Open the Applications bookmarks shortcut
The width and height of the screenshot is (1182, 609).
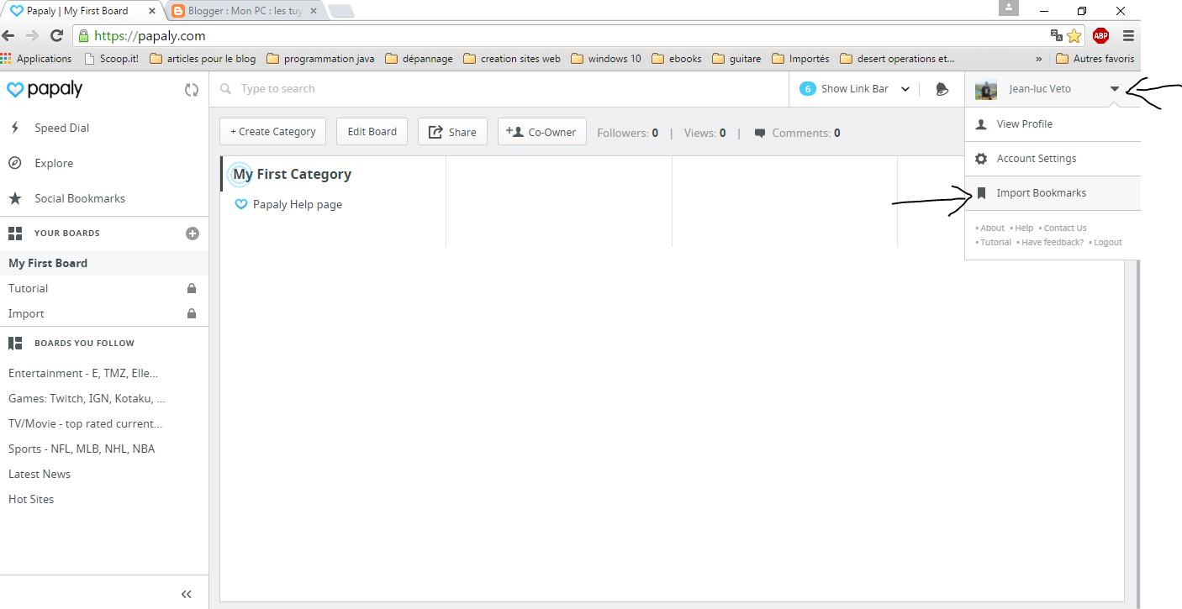(x=36, y=59)
